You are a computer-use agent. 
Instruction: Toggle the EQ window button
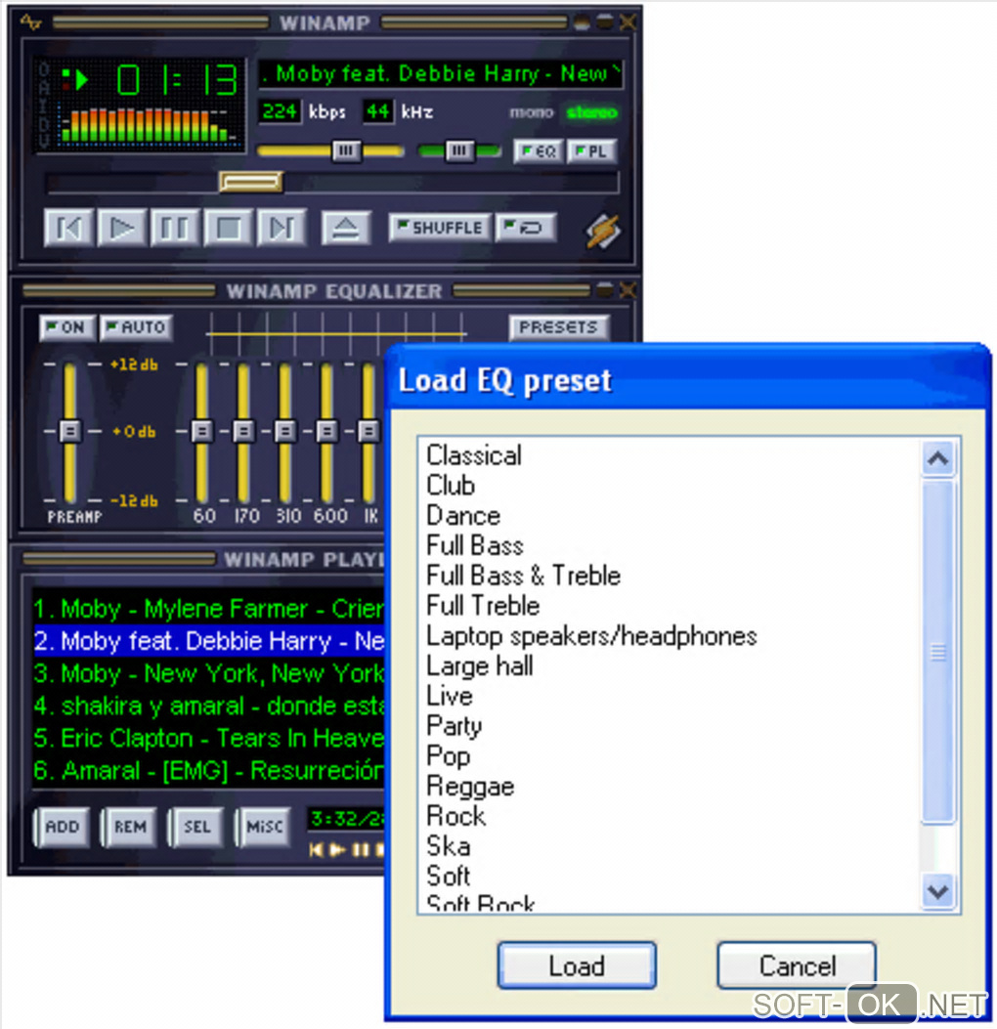pos(539,151)
